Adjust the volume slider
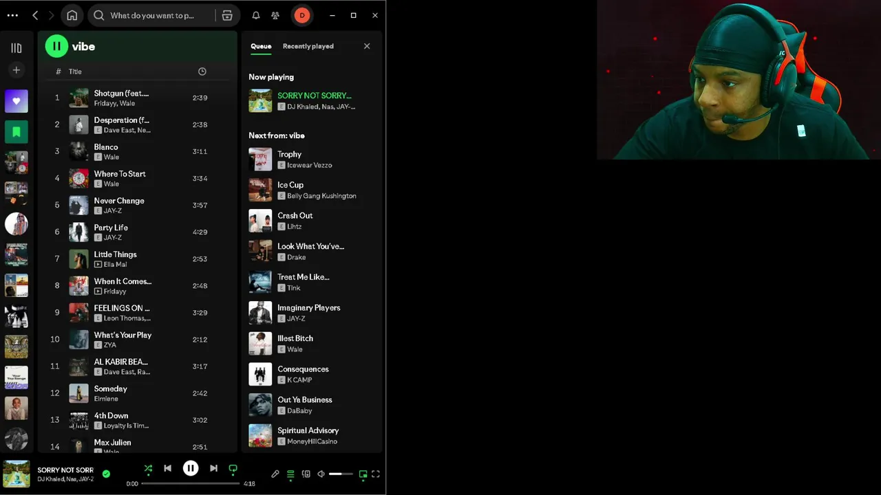 (341, 474)
